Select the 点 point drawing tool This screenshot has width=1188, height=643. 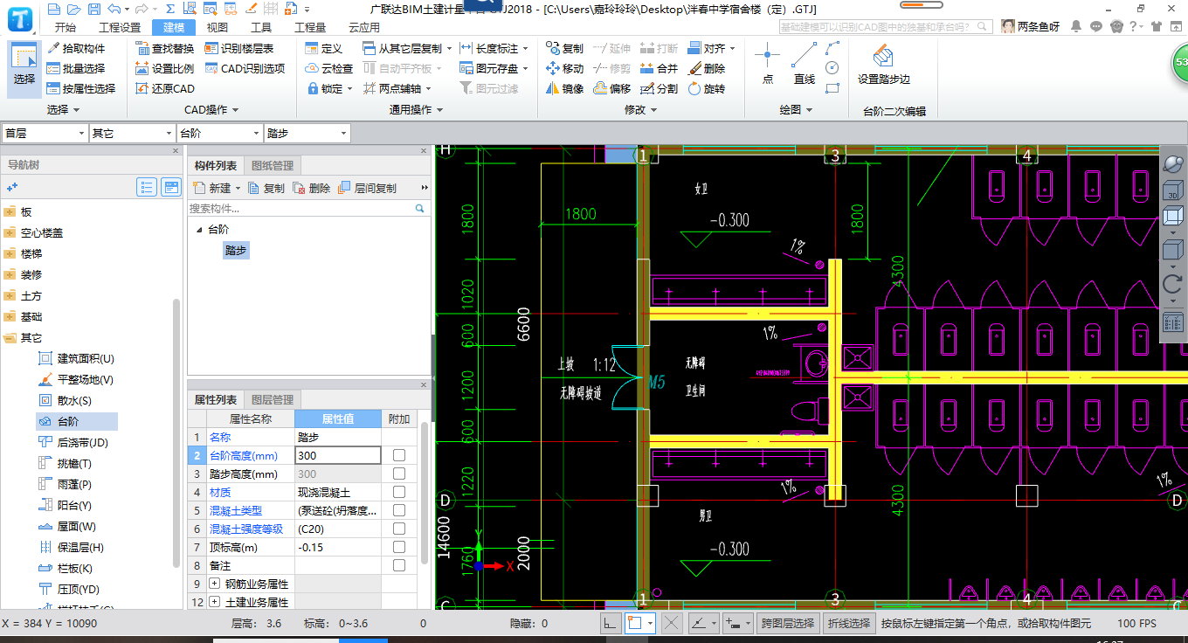(x=767, y=64)
